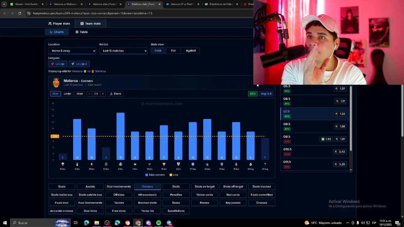The width and height of the screenshot is (404, 227).
Task: Select For stats view
Action: pyautogui.click(x=173, y=50)
